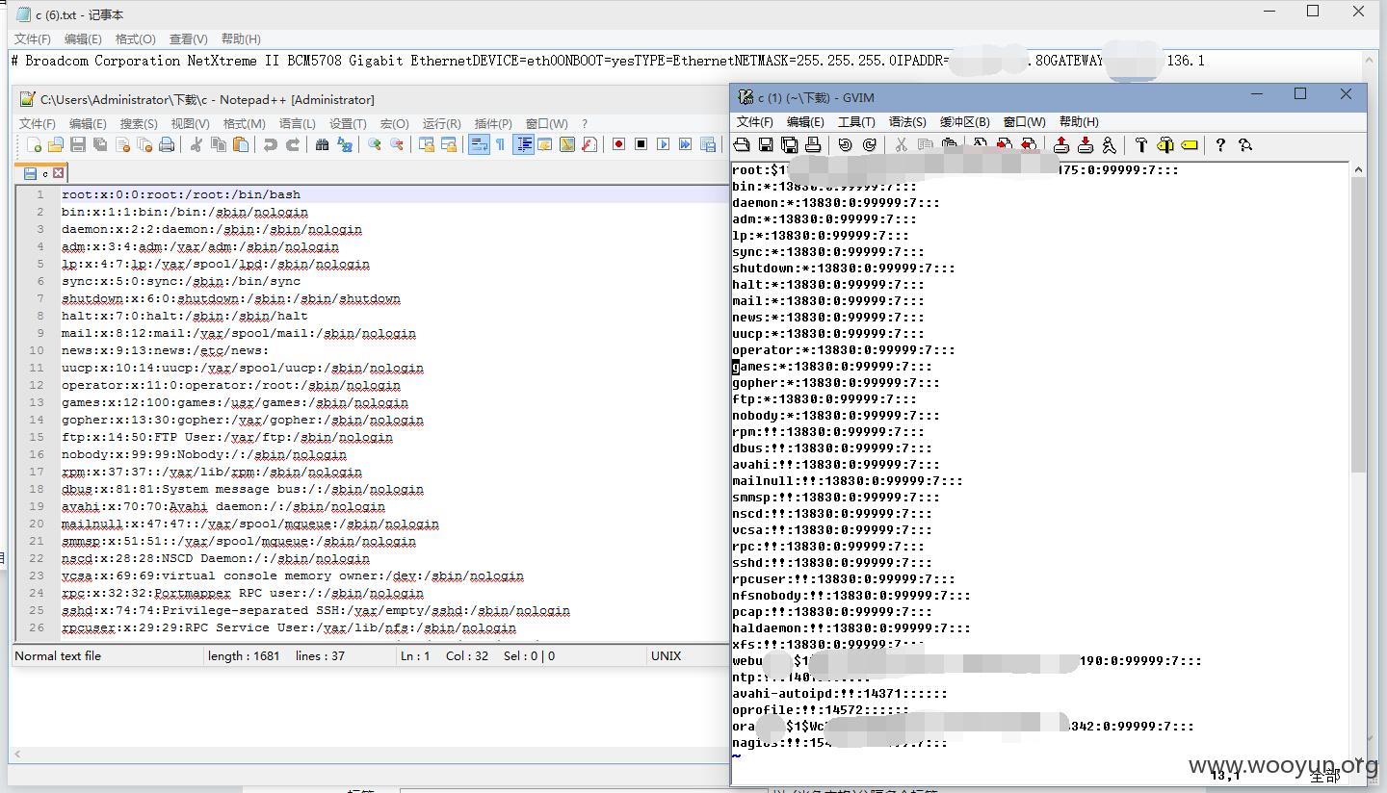The width and height of the screenshot is (1387, 793).
Task: Toggle Show indent guide in Notepad++ toolbar
Action: pyautogui.click(x=524, y=144)
